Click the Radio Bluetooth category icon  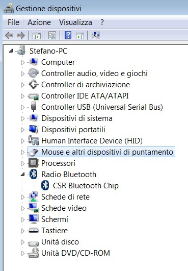[34, 174]
